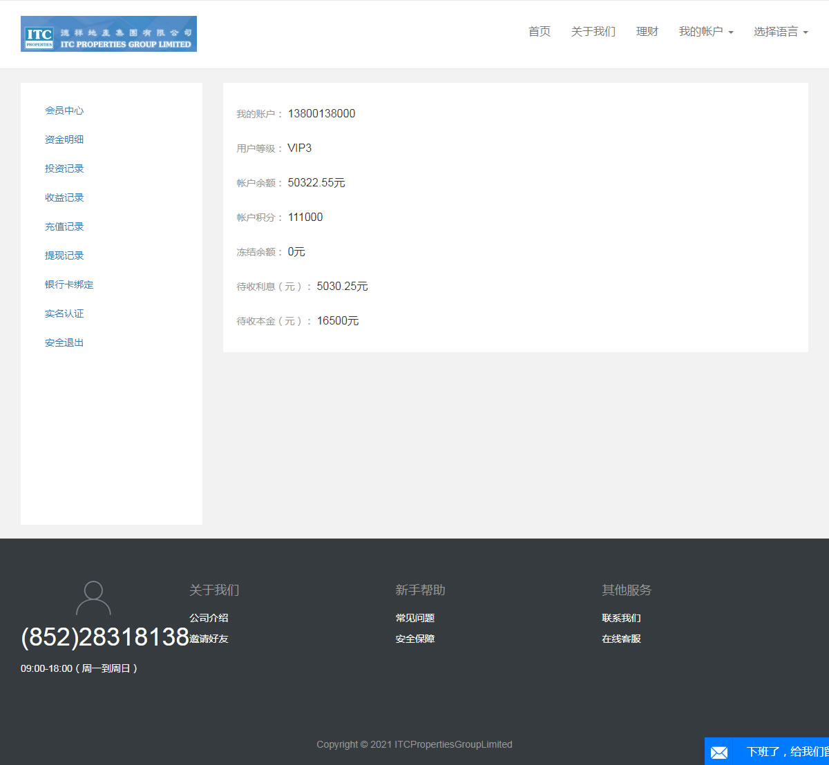829x765 pixels.
Task: Select 安全退出 to log out
Action: (x=64, y=342)
